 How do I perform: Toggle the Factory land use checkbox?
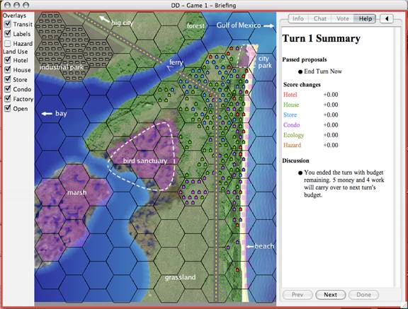[x=8, y=99]
